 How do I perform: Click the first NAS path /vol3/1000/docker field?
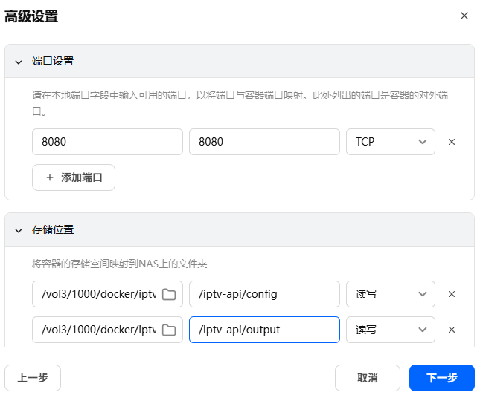tap(95, 294)
